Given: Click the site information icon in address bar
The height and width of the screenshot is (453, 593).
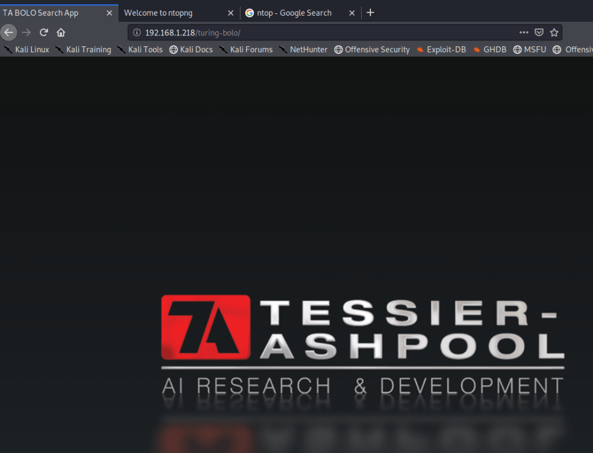Looking at the screenshot, I should click(x=137, y=32).
